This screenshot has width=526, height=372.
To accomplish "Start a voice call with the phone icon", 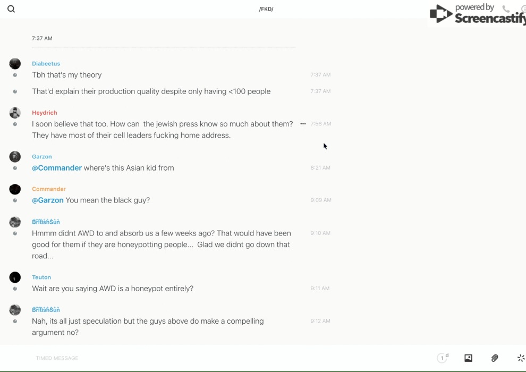I will (x=506, y=9).
